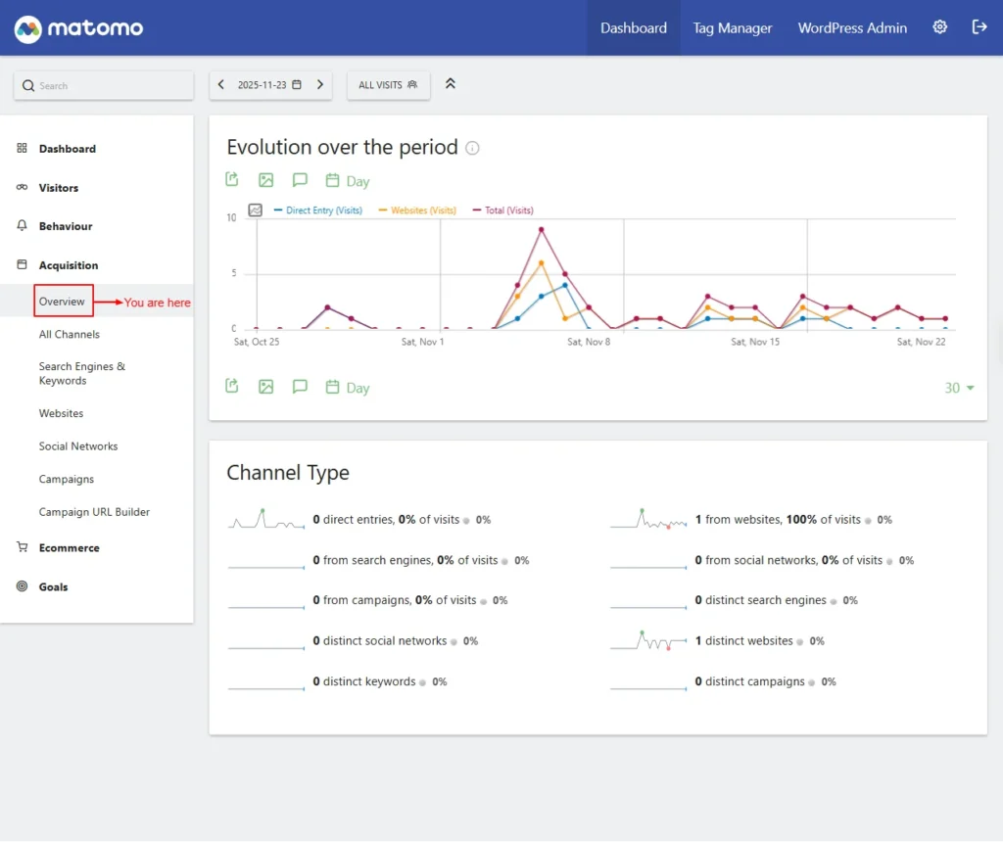Click export icon above the evolution graph
Screen dimensions: 1003x842
232,180
